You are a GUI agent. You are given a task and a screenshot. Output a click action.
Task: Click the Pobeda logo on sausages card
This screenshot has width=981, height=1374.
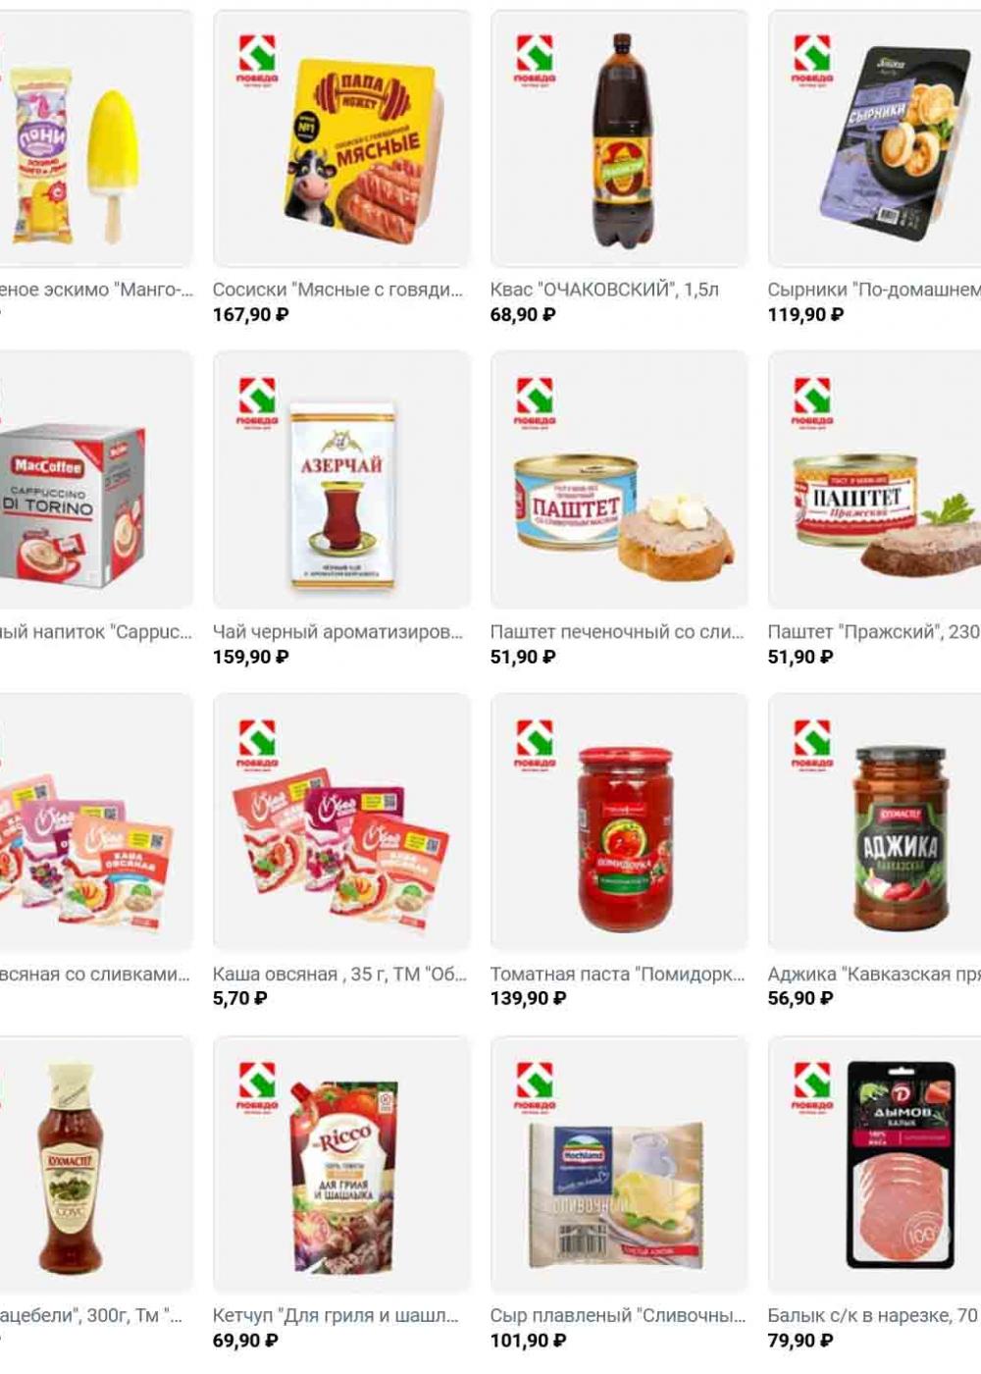tap(257, 59)
